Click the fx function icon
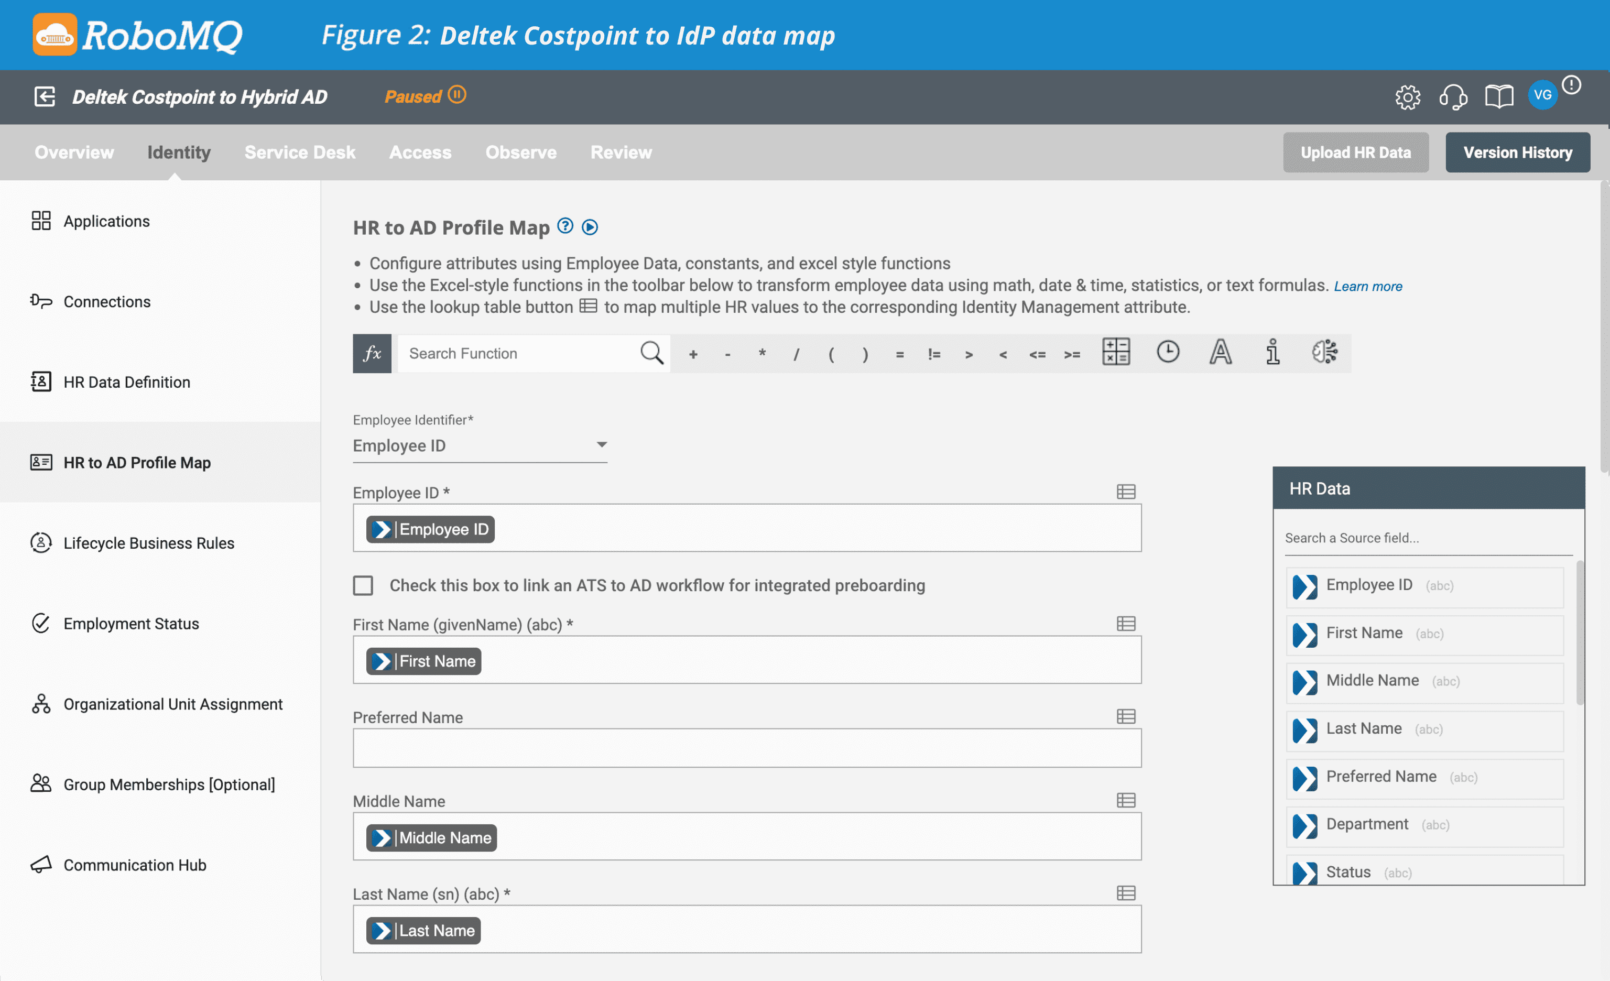 pyautogui.click(x=372, y=353)
